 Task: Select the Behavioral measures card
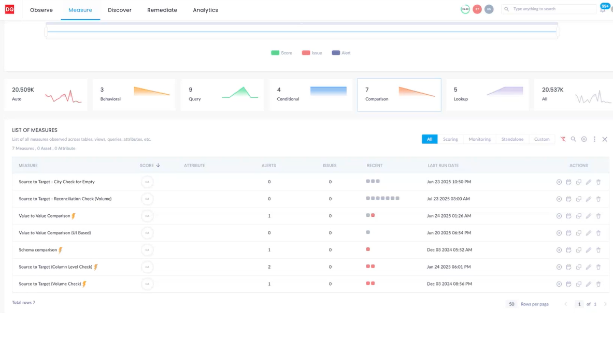pyautogui.click(x=134, y=95)
